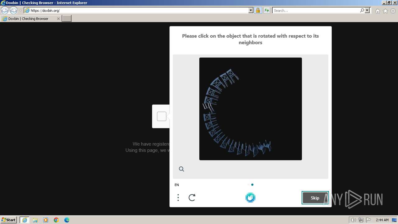Close the Doxbin | Checking Browser tab
398x224 pixels.
coord(58,19)
